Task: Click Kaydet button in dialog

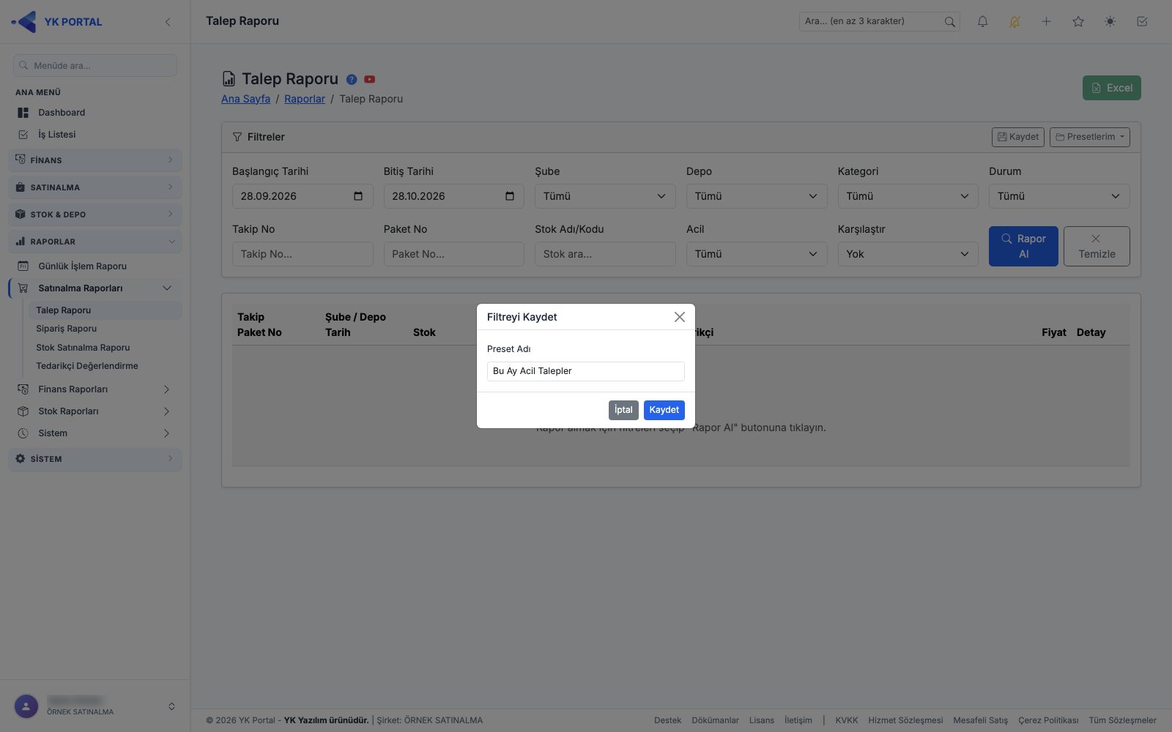Action: pos(664,410)
